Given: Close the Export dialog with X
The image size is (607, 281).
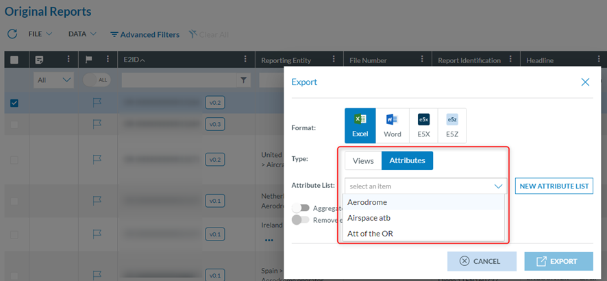Looking at the screenshot, I should click(x=585, y=82).
